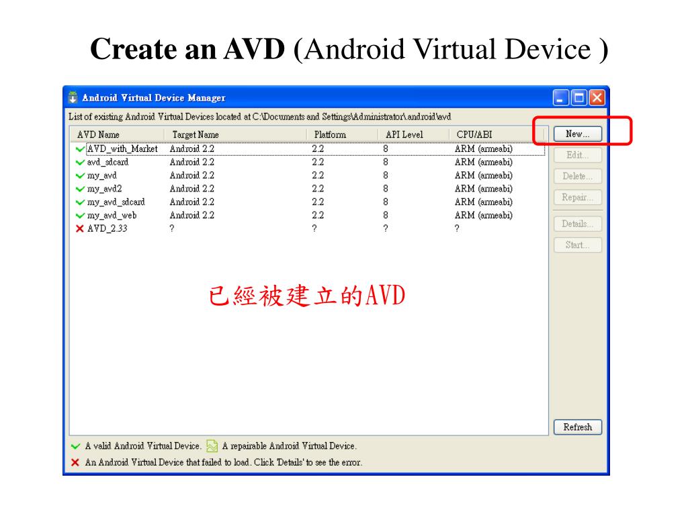Image resolution: width=688 pixels, height=516 pixels.
Task: Sort by API Level column header
Action: tap(414, 134)
